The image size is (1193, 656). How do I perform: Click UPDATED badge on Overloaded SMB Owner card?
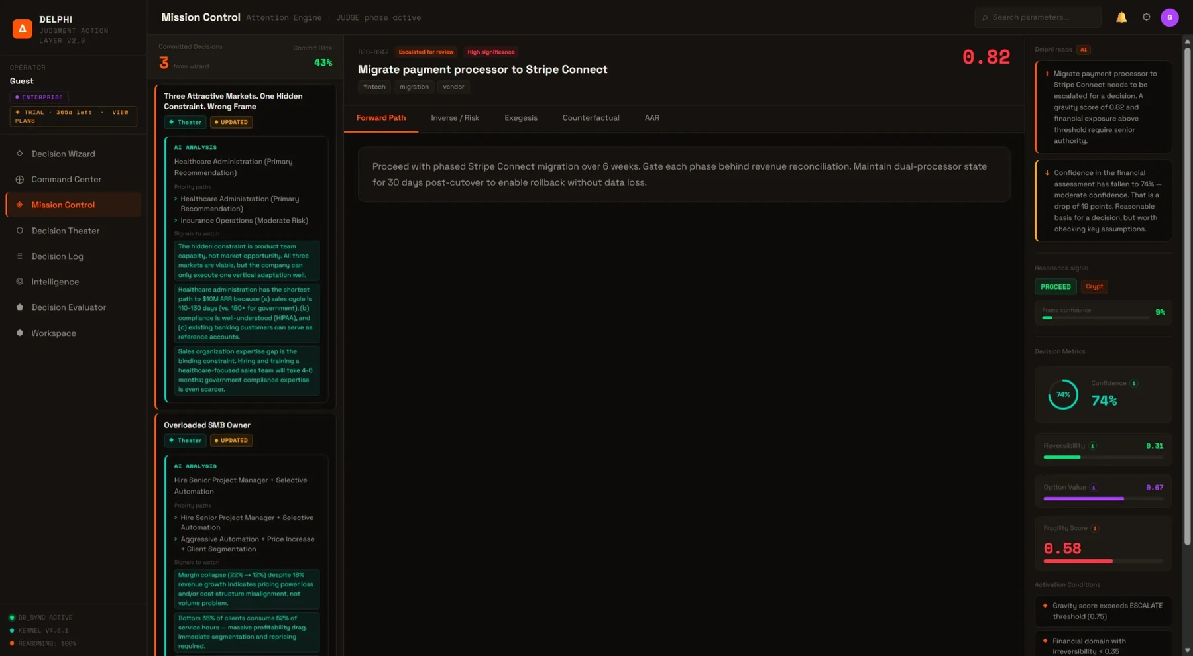(231, 441)
